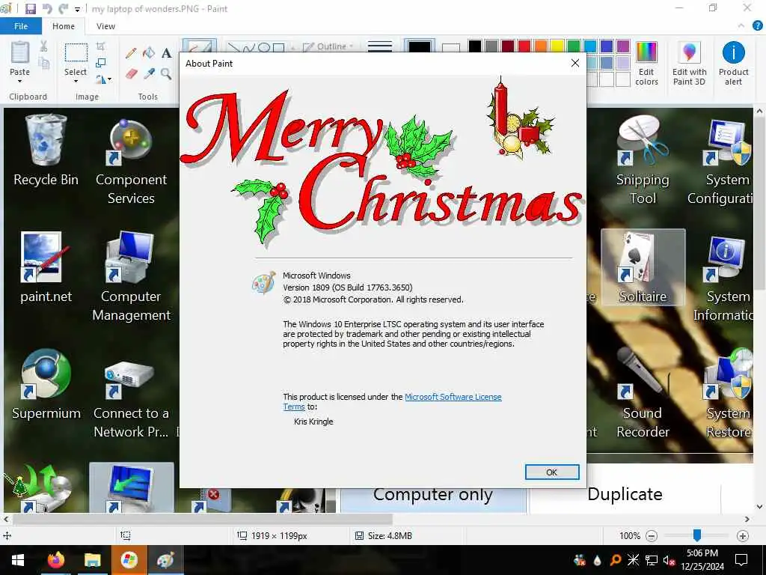Pick the green color swatch
The width and height of the screenshot is (766, 575).
(x=574, y=46)
